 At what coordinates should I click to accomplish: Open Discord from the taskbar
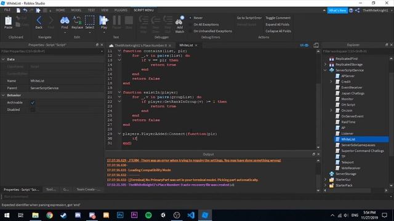[x=78, y=215]
